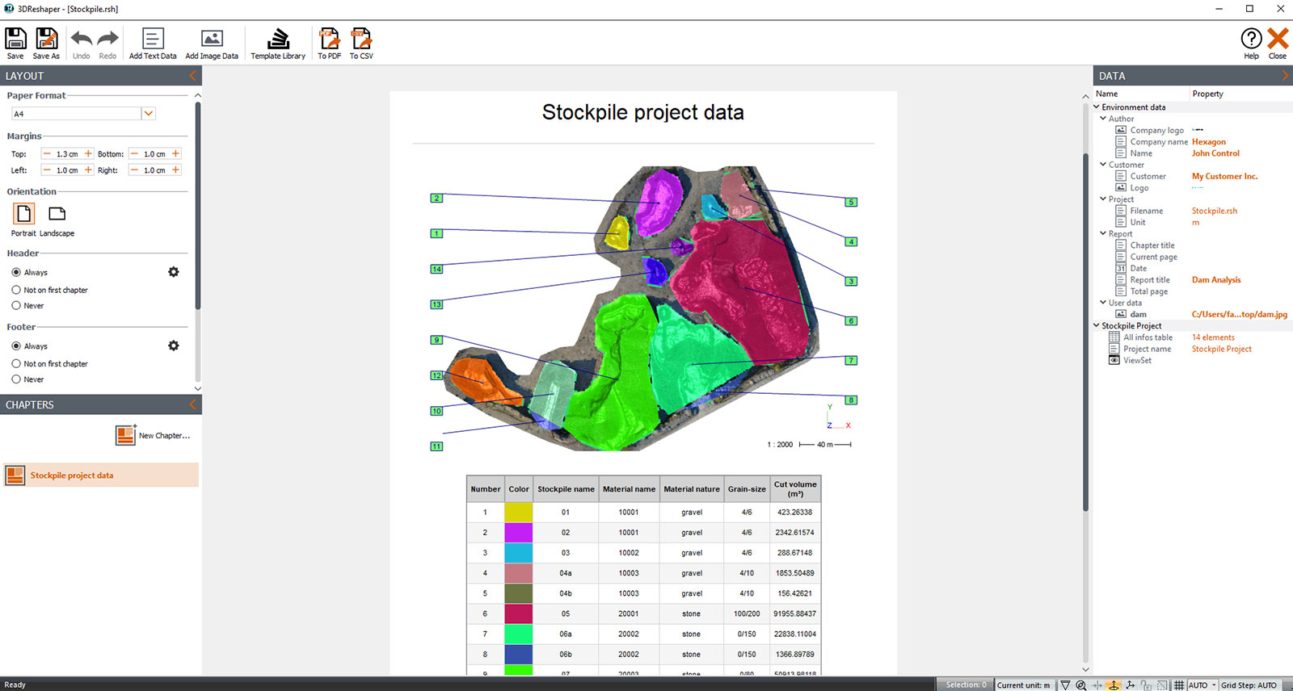Export report using To PDF icon
1293x691 pixels.
click(x=329, y=43)
